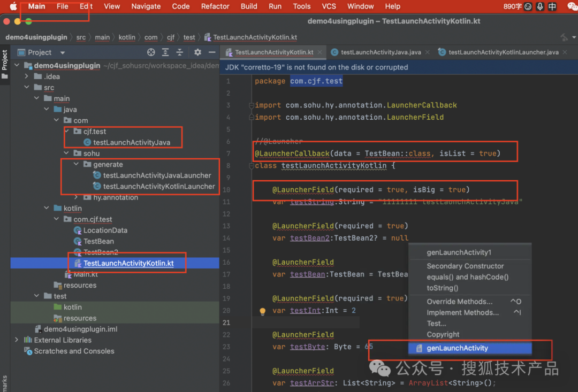Click fold marker beside class declaration line
The height and width of the screenshot is (392, 578).
(x=252, y=166)
